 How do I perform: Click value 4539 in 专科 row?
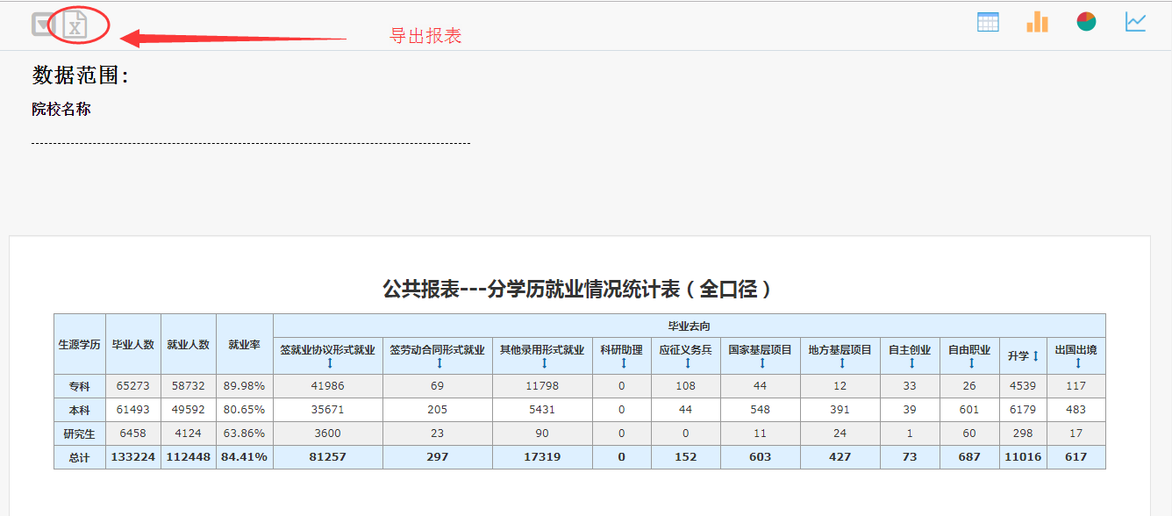click(x=1023, y=386)
